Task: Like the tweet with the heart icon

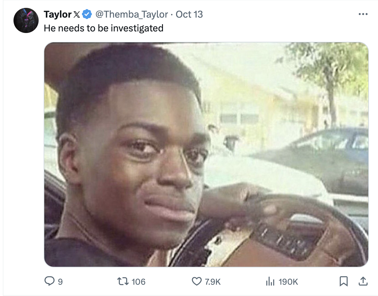Action: tap(196, 281)
